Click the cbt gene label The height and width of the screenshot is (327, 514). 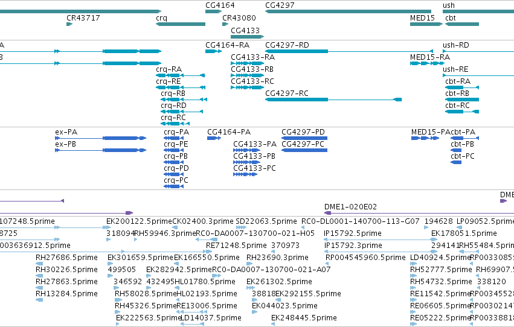coord(451,17)
